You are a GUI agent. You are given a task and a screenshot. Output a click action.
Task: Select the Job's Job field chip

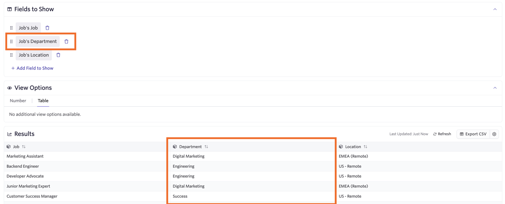click(x=28, y=28)
